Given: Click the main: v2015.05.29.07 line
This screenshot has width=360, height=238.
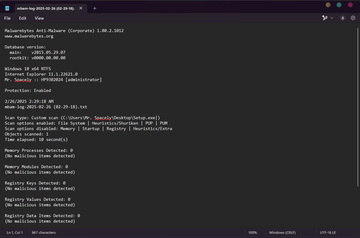Looking at the screenshot, I should tap(37, 52).
